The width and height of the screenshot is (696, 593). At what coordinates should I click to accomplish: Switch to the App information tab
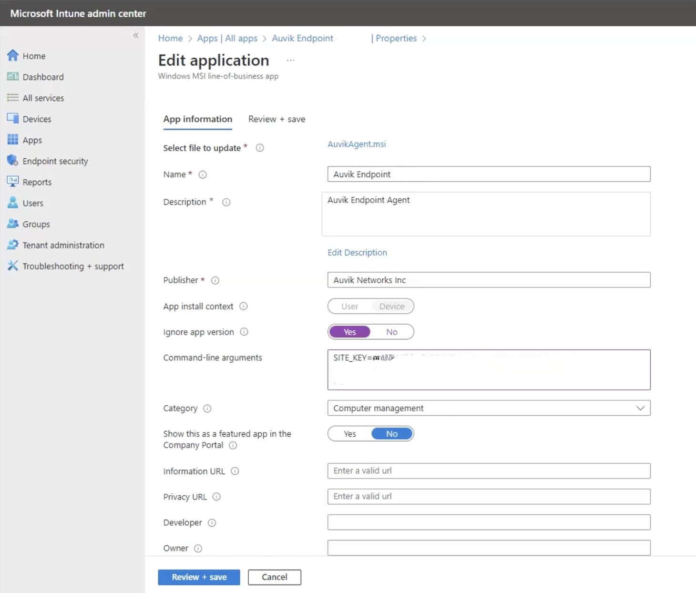198,119
